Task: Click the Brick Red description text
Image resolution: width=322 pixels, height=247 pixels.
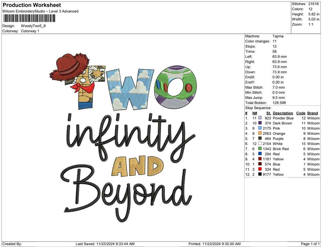Action: pyautogui.click(x=280, y=149)
